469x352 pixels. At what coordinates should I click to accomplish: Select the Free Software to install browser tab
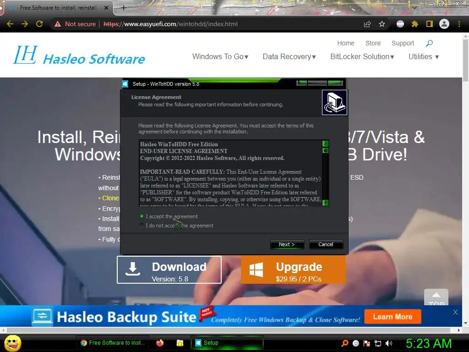(58, 8)
